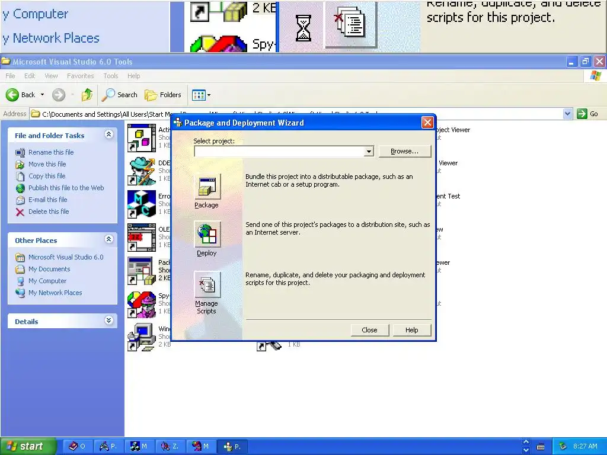Click Delete this file link
The image size is (607, 455).
coord(49,212)
